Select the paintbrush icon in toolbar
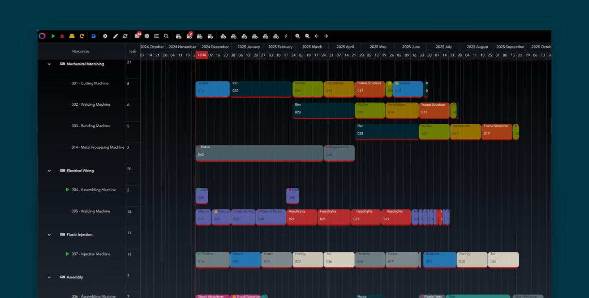 (x=115, y=36)
